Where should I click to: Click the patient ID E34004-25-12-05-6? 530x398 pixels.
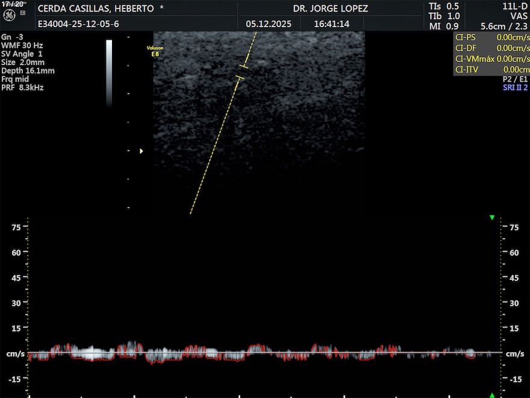coord(78,24)
